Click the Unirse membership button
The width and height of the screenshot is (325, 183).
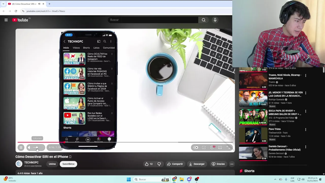(52, 164)
